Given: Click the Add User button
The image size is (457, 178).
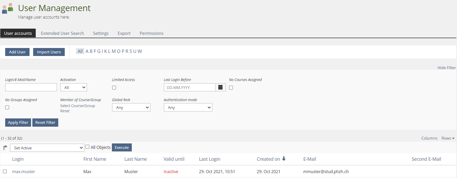Looking at the screenshot, I should 17,52.
